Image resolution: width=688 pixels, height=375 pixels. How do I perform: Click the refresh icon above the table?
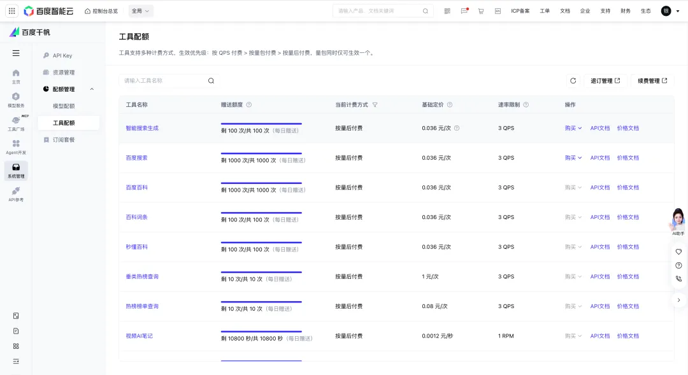(x=573, y=81)
